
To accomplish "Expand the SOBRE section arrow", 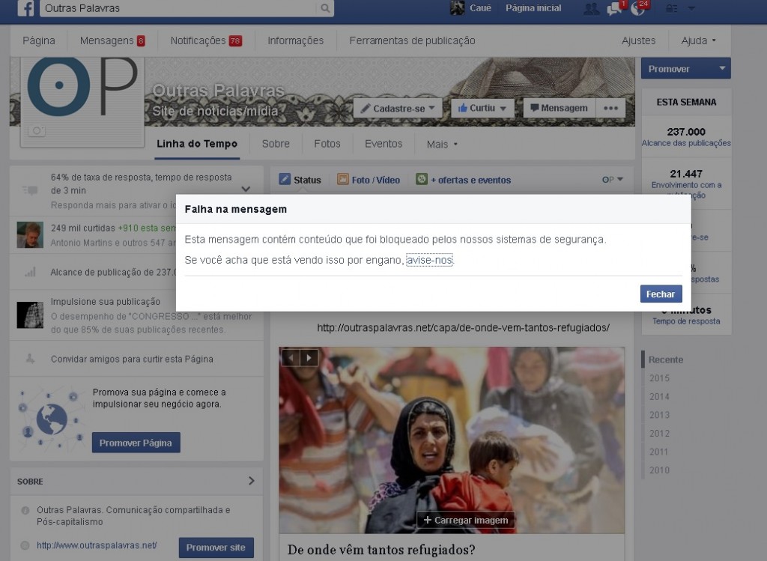I will pos(252,481).
